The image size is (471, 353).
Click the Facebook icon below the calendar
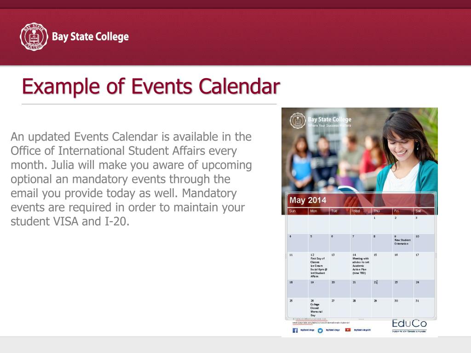(x=295, y=330)
